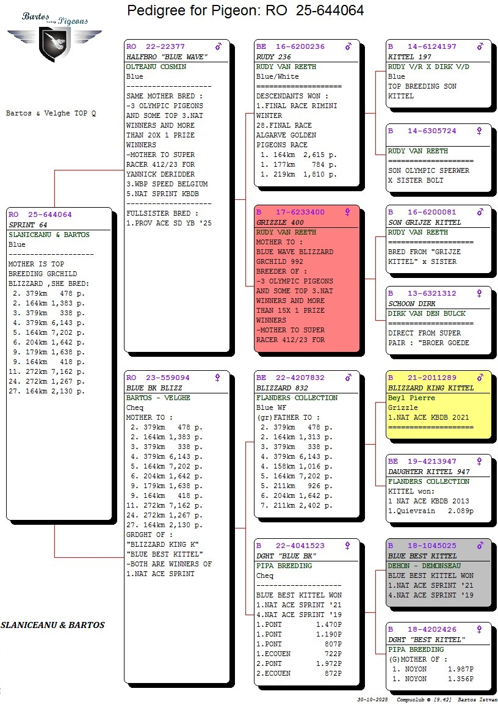Click the male symbol on BE 16-6200236

[x=348, y=46]
